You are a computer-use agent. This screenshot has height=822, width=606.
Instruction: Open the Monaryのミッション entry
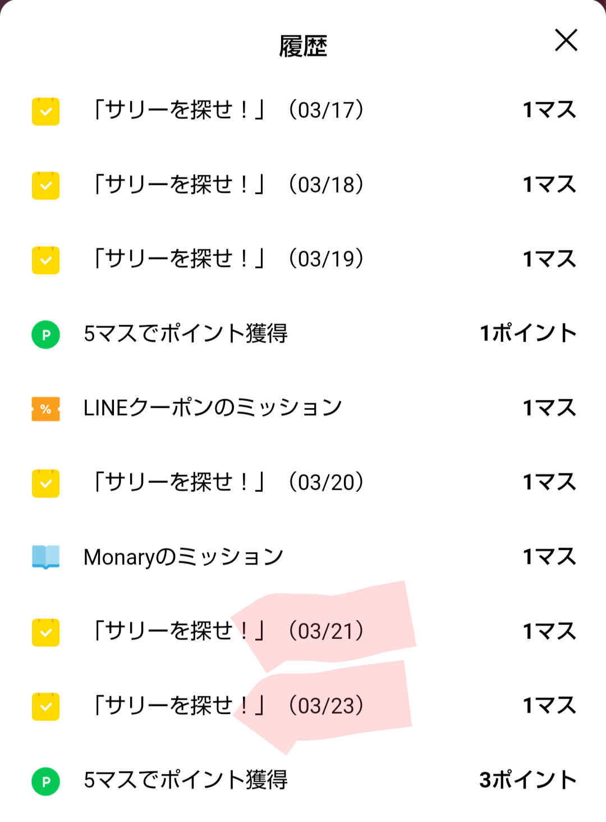point(183,557)
